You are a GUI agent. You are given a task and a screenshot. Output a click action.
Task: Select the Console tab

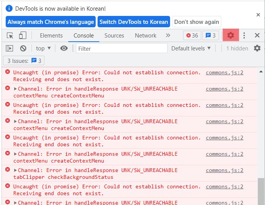[84, 36]
